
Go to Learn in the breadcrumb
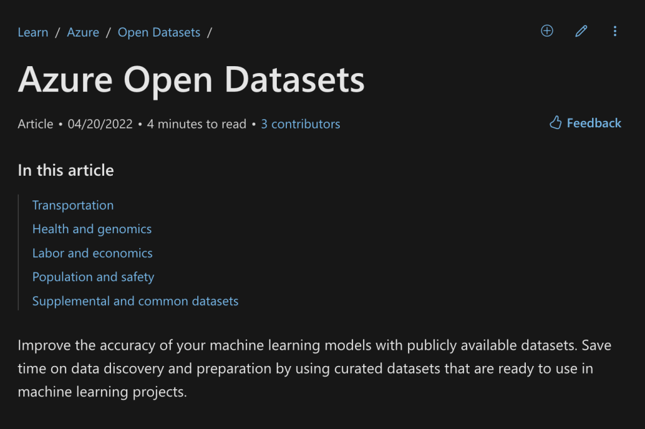coord(33,32)
